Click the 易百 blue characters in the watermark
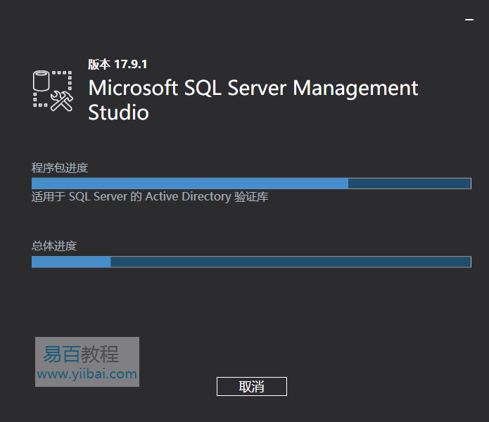The width and height of the screenshot is (489, 422). (61, 354)
